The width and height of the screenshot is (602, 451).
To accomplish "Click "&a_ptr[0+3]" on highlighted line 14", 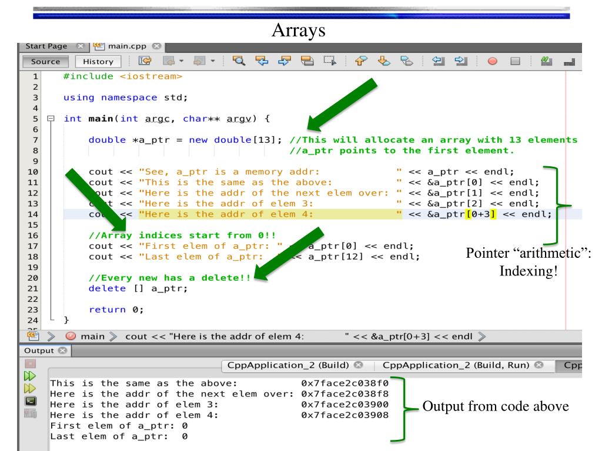I will (x=462, y=214).
